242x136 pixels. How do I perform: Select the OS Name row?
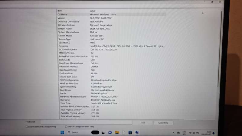(112, 14)
